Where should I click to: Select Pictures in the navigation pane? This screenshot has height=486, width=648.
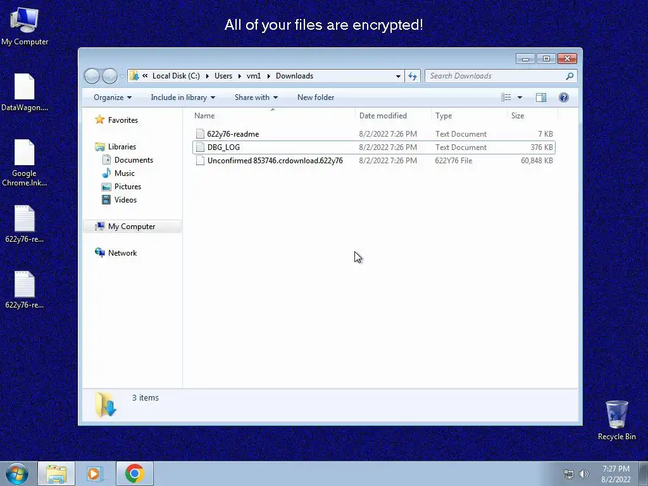128,187
